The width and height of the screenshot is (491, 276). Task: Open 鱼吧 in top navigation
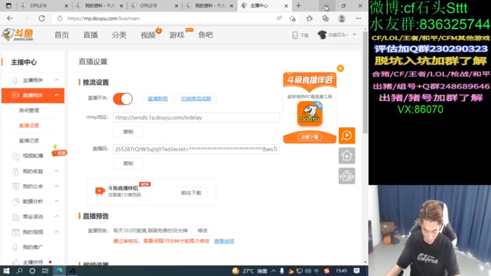pos(206,35)
